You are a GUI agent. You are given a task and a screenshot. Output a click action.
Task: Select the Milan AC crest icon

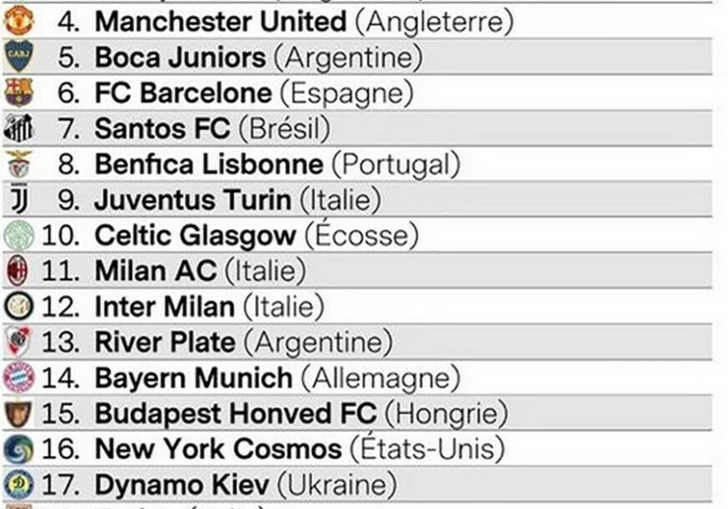click(x=18, y=270)
